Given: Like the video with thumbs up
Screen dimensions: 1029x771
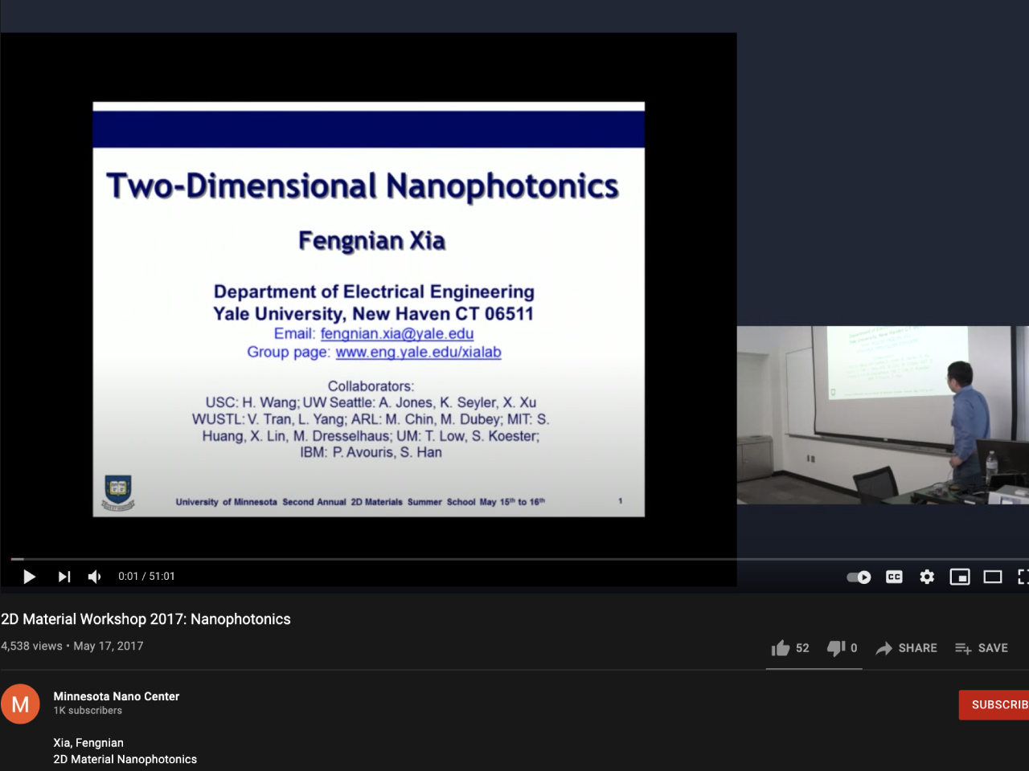Looking at the screenshot, I should click(790, 648).
